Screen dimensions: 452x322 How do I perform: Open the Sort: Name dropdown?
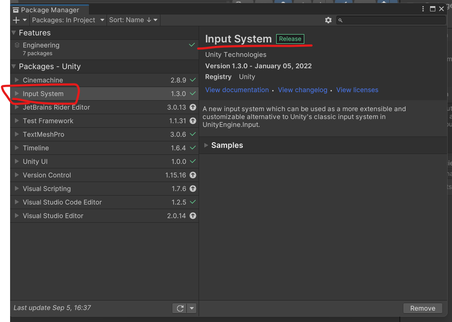[x=133, y=20]
